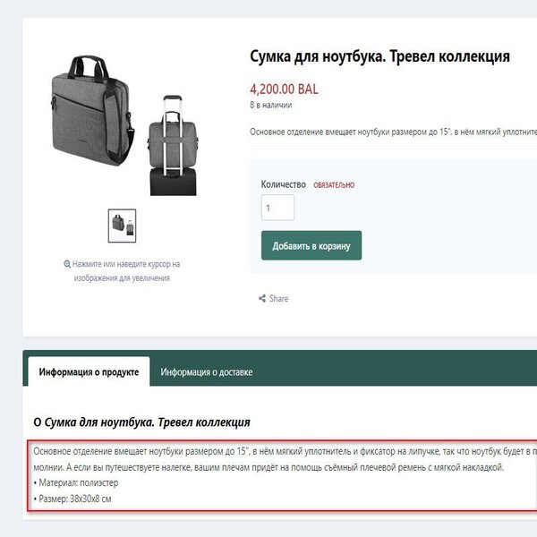Select the small product thumbnail image
The width and height of the screenshot is (537, 537).
(x=122, y=226)
